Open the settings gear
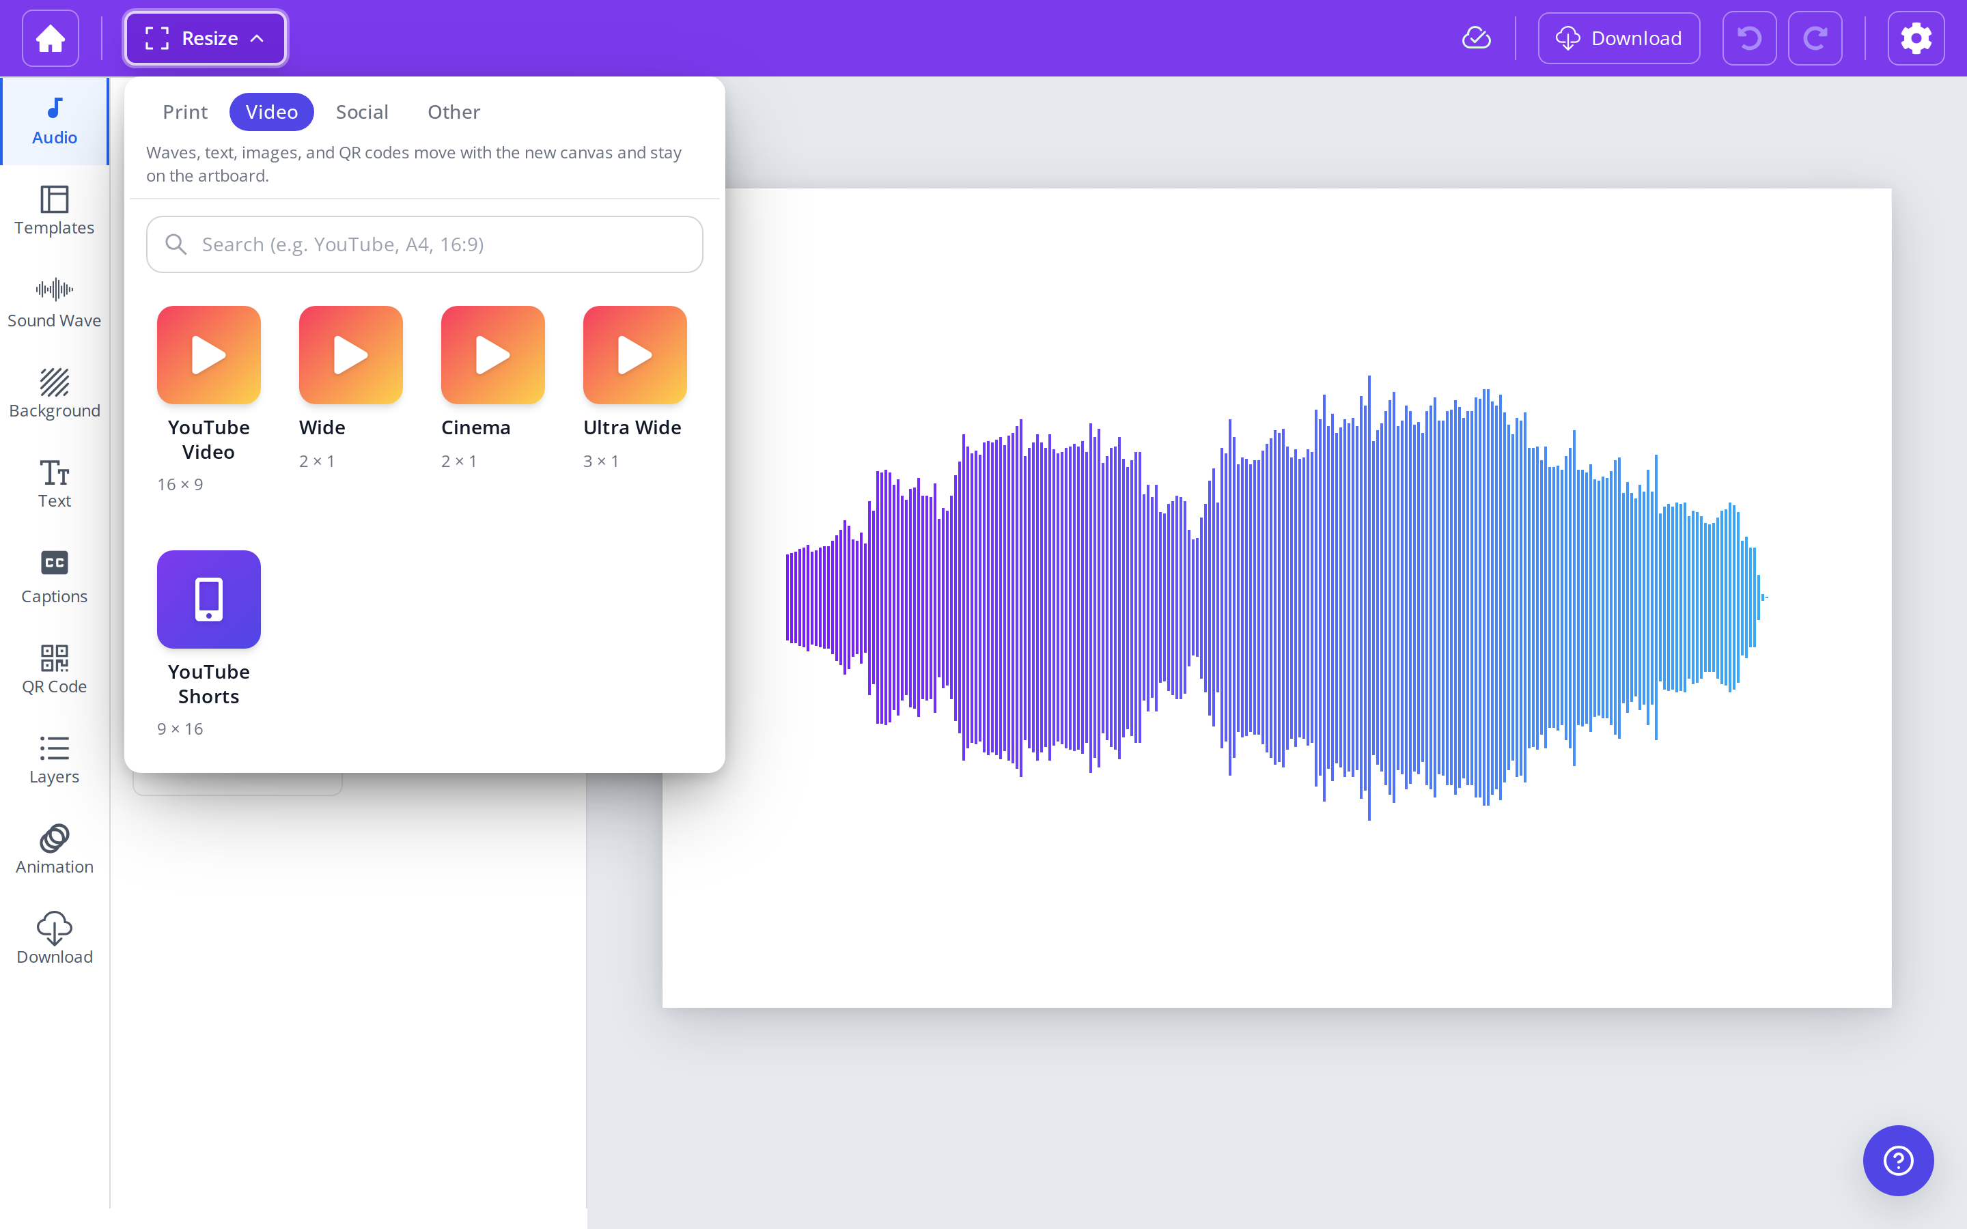1967x1229 pixels. pos(1916,38)
